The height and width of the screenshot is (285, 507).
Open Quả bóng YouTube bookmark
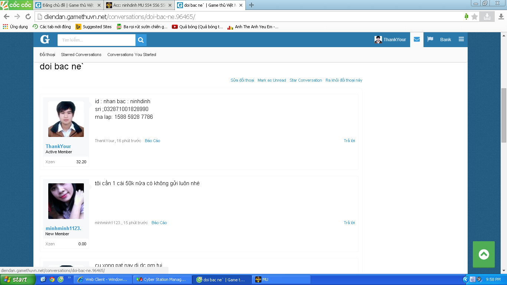click(x=197, y=27)
